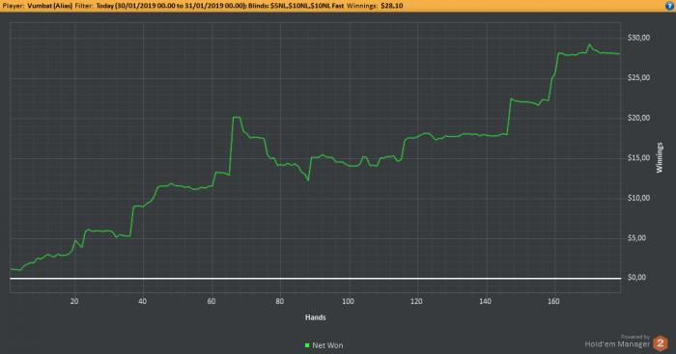The width and height of the screenshot is (676, 354).
Task: Click the blue help icon top right
Action: [x=670, y=6]
